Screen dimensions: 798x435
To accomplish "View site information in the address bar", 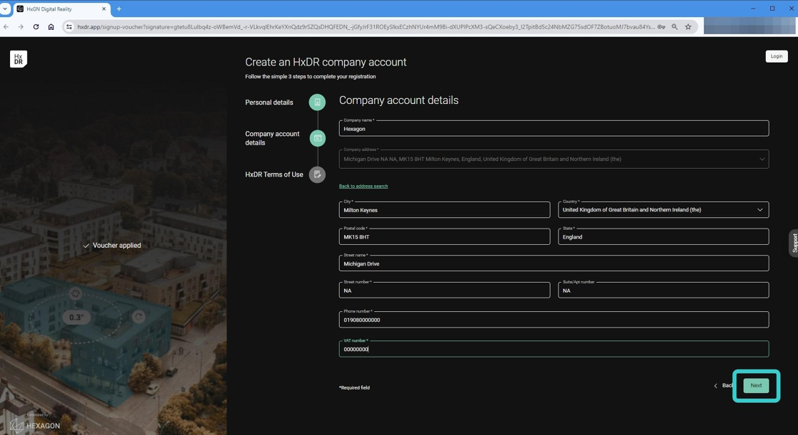I will click(x=69, y=27).
